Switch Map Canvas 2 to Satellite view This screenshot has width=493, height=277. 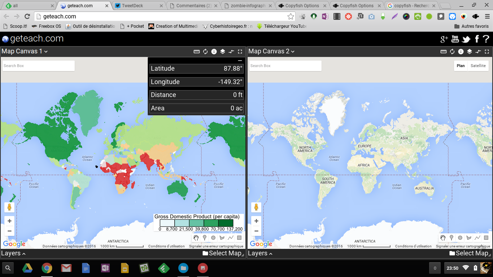(x=478, y=66)
